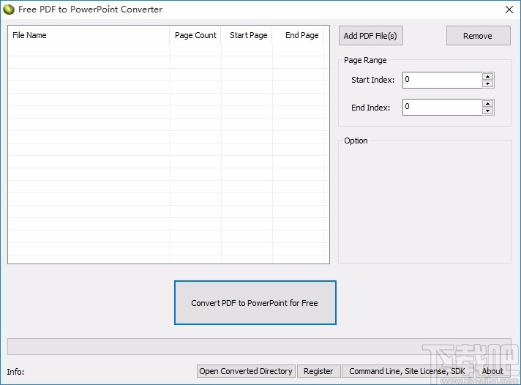Start conversion with Convert PDF to PowerPoint for Free
Screen dimensions: 521x385
point(255,302)
